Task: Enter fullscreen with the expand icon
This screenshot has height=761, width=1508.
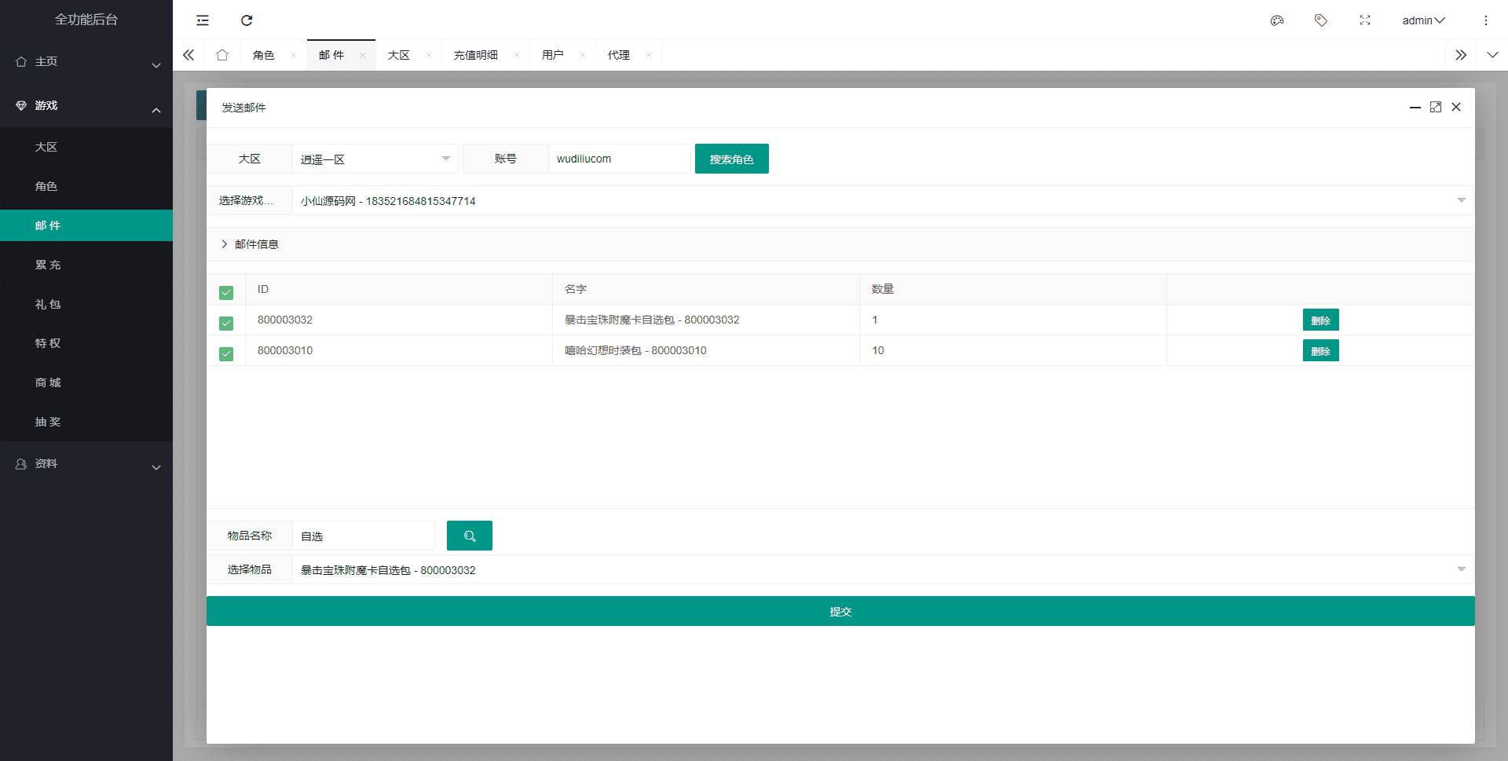Action: coord(1365,20)
